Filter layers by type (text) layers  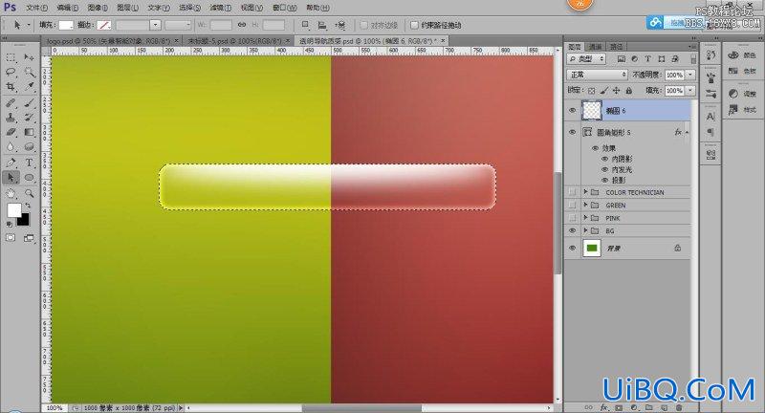tap(648, 58)
